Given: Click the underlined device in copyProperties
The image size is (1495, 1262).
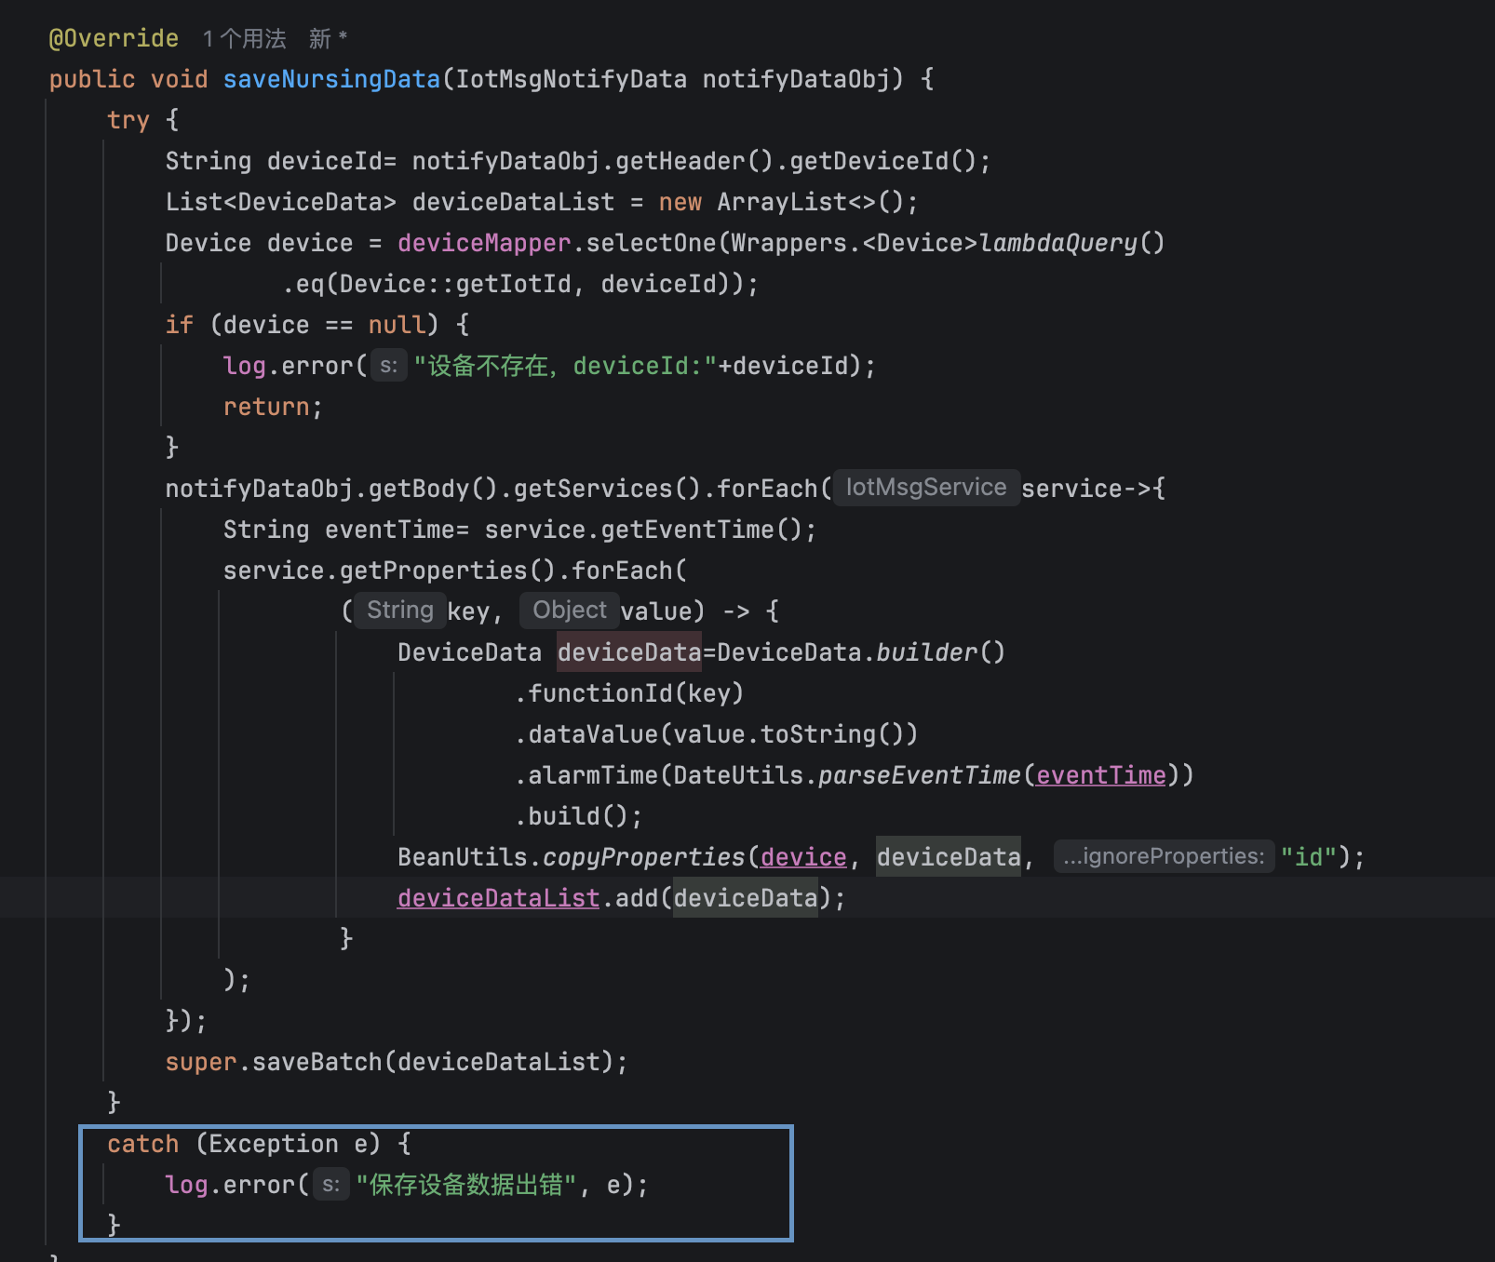Looking at the screenshot, I should [x=803, y=857].
